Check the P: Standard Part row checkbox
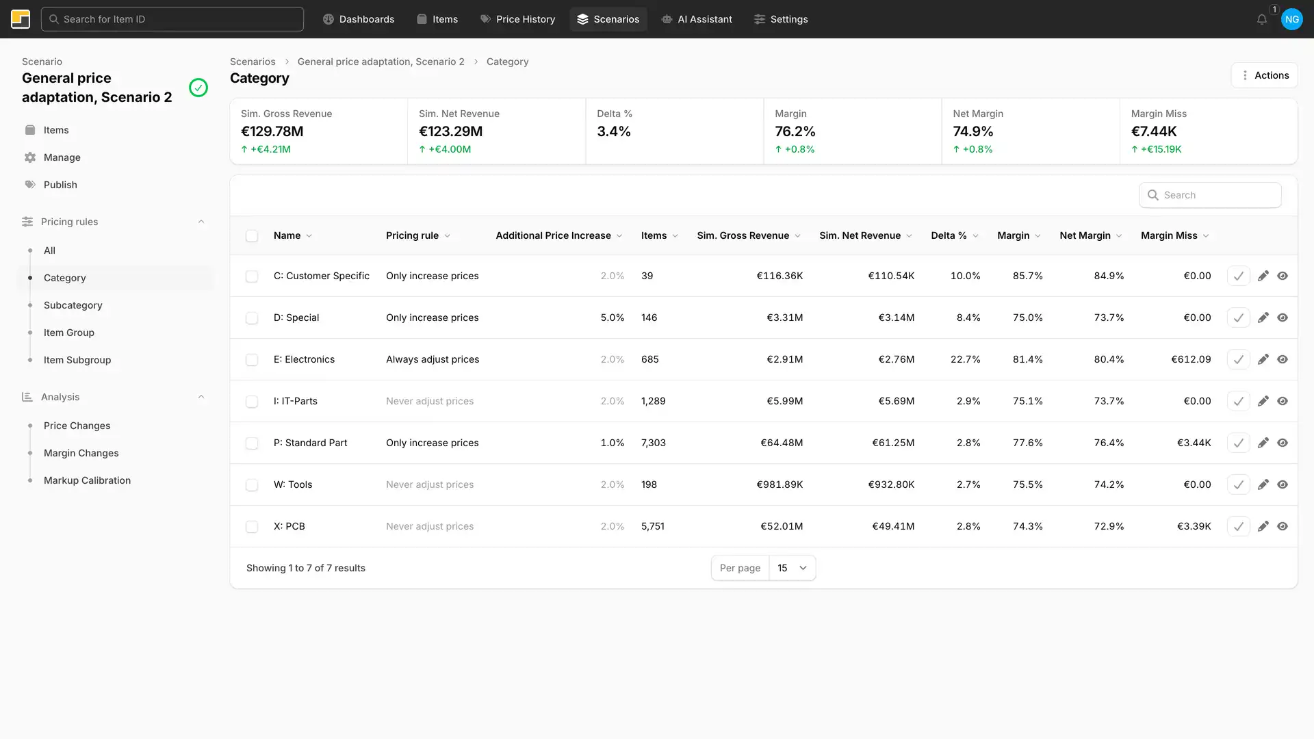This screenshot has height=739, width=1314. (x=252, y=443)
